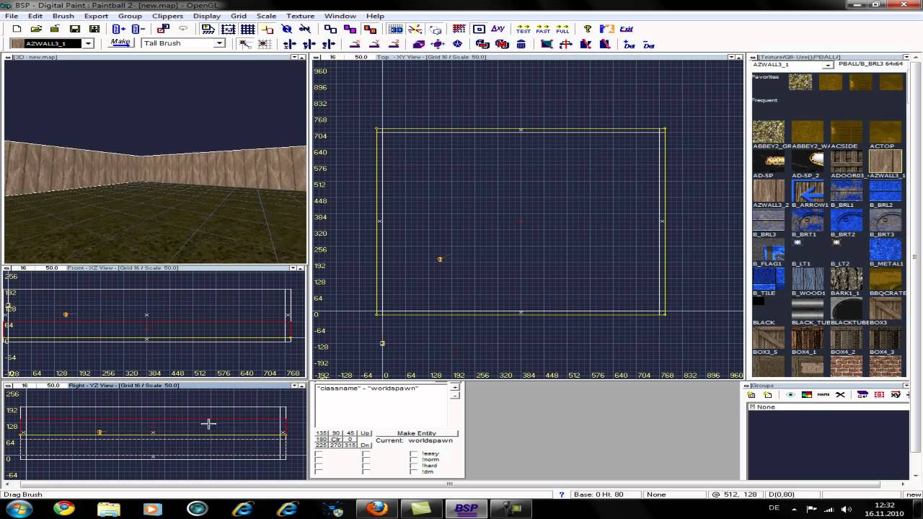The image size is (923, 519).
Task: Select the B_ARROW1 blue arrow texture
Action: (808, 192)
